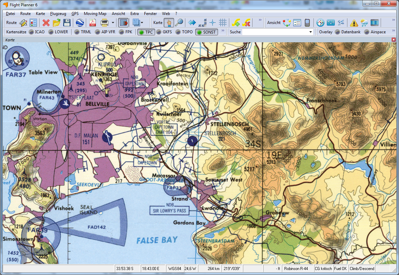Open the Route menu
This screenshot has height=275, width=399.
point(25,14)
